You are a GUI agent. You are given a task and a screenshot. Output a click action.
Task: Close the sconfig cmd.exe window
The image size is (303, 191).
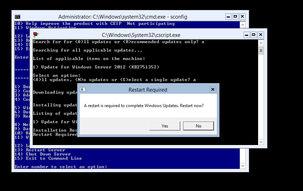click(x=242, y=17)
